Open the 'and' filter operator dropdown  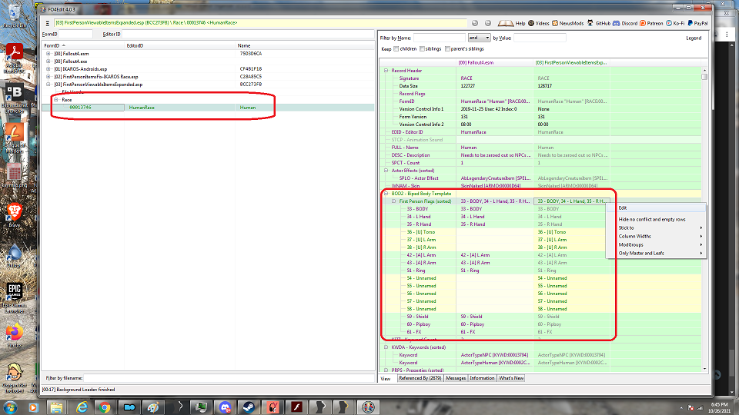[479, 38]
